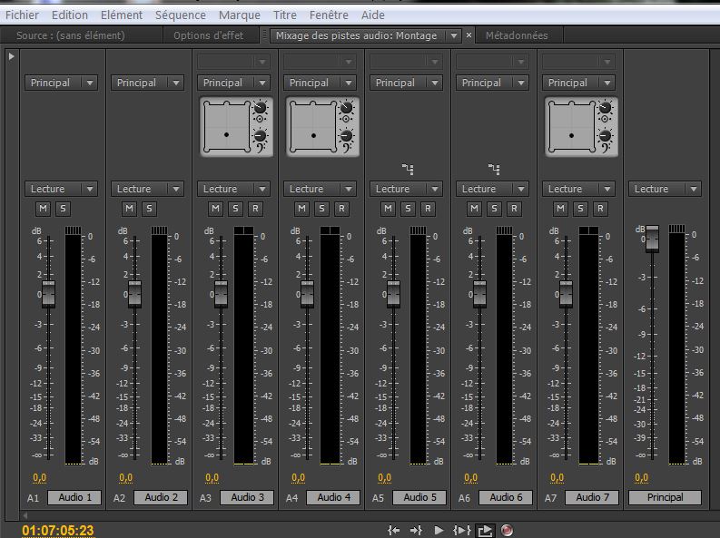Click the Audio 4 volume value 0,0
Image resolution: width=720 pixels, height=538 pixels.
click(298, 478)
